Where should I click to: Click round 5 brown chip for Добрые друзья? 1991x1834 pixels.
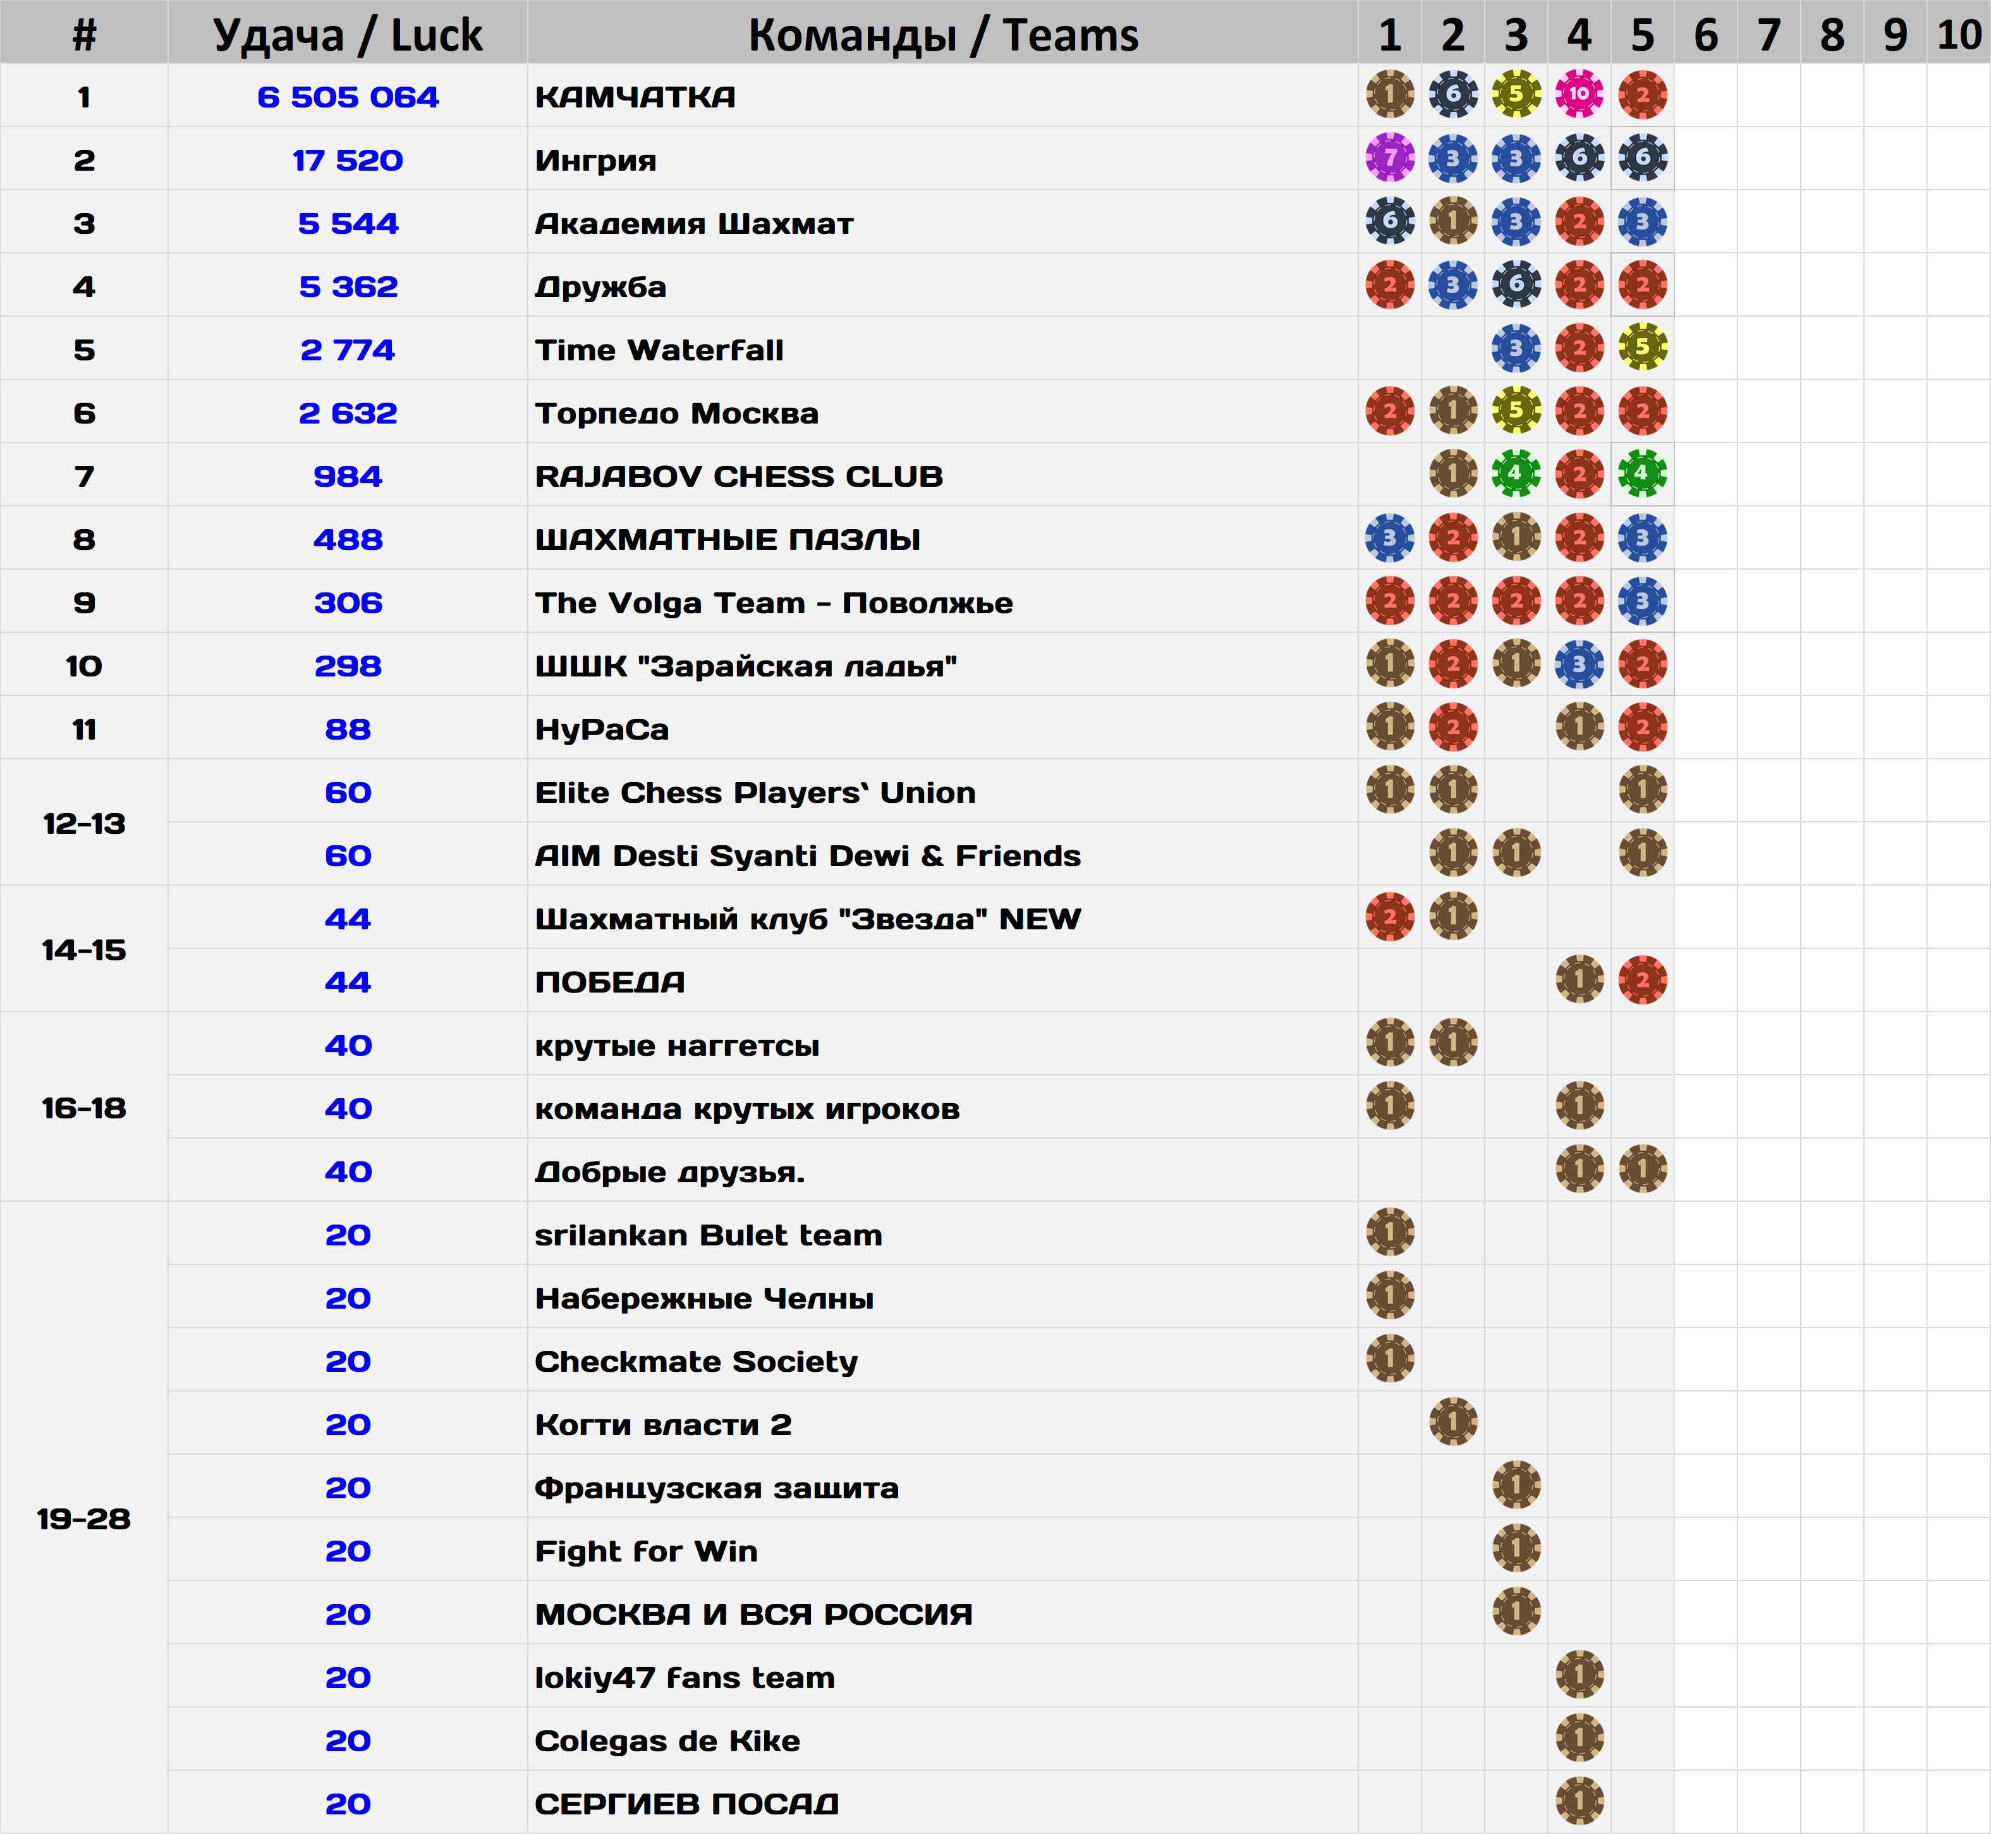tap(1643, 1170)
